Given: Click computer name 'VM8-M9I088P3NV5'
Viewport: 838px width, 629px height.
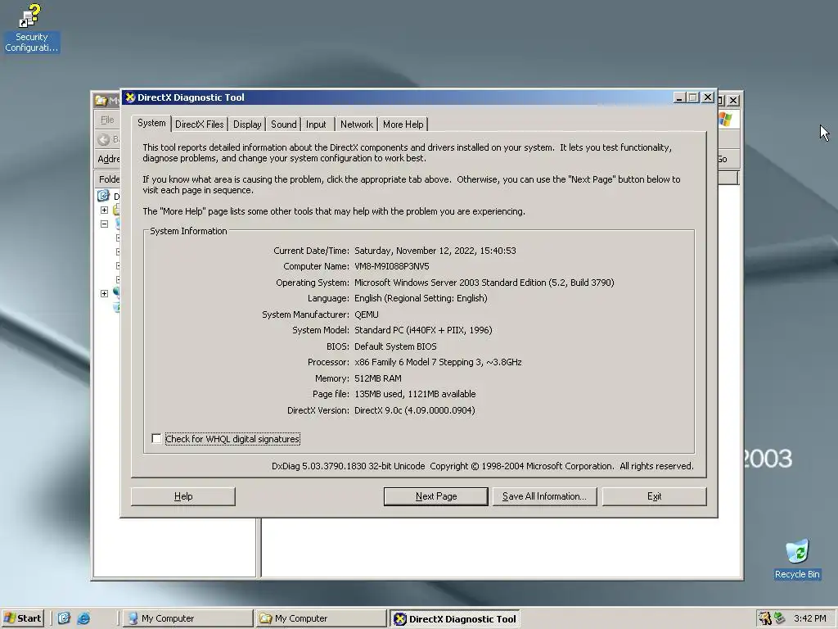Looking at the screenshot, I should tap(392, 266).
